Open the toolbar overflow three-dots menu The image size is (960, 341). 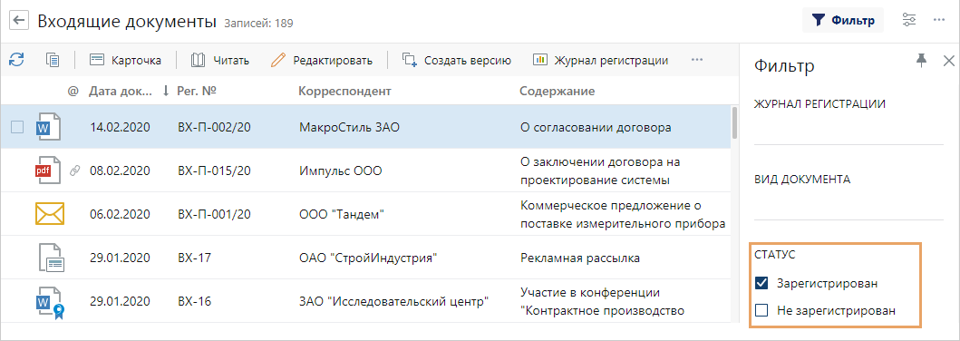pyautogui.click(x=697, y=60)
